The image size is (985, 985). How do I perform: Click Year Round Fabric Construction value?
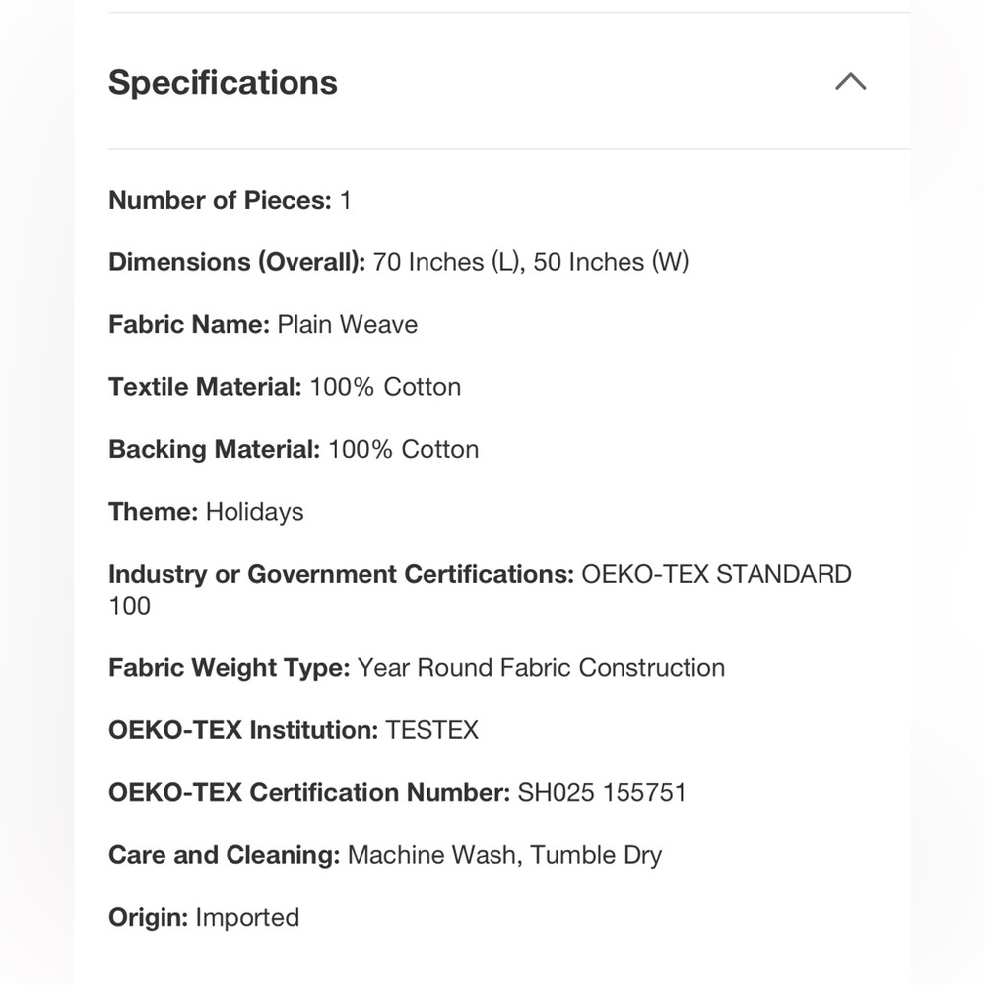[541, 668]
